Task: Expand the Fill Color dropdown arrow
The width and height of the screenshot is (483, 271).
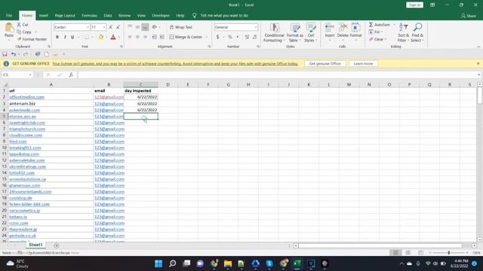Action: 106,37
